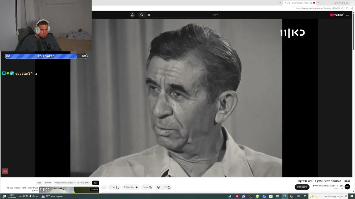Open the volume control in system tray
Image resolution: width=355 pixels, height=199 pixels.
(24, 196)
